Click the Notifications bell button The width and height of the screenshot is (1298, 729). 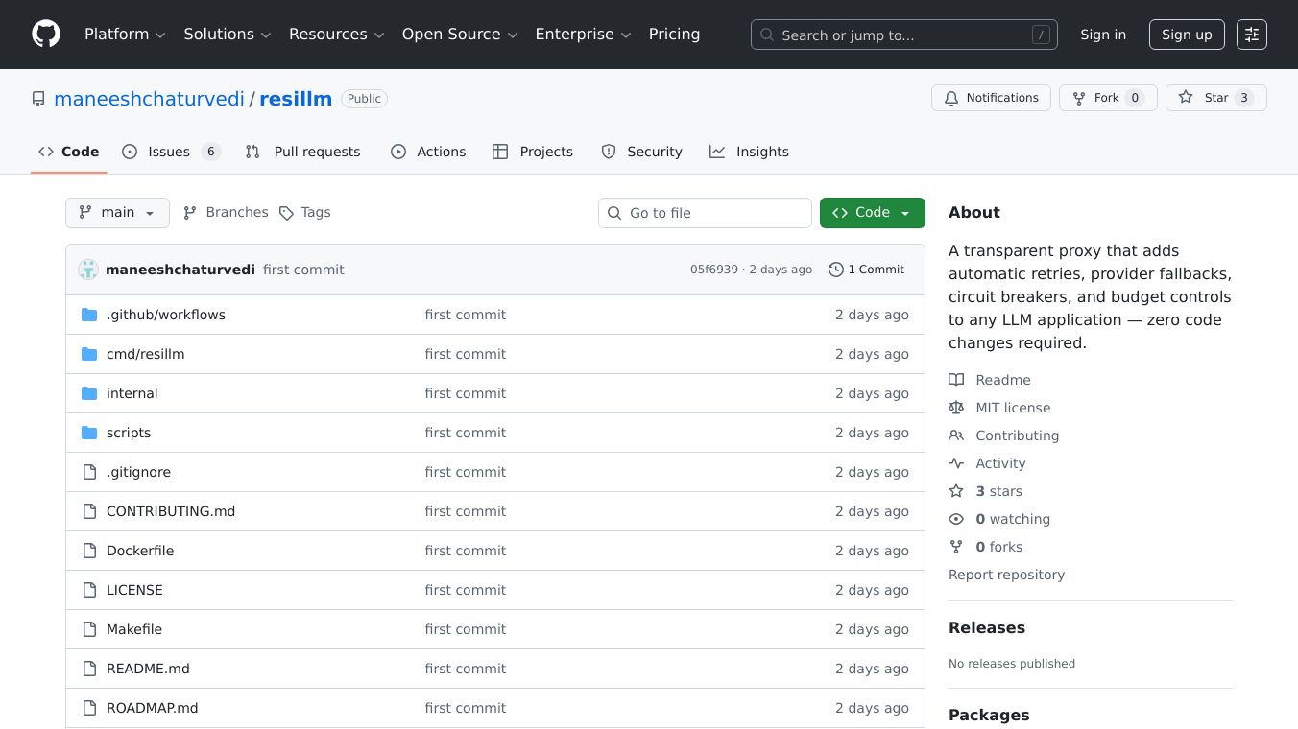tap(990, 98)
